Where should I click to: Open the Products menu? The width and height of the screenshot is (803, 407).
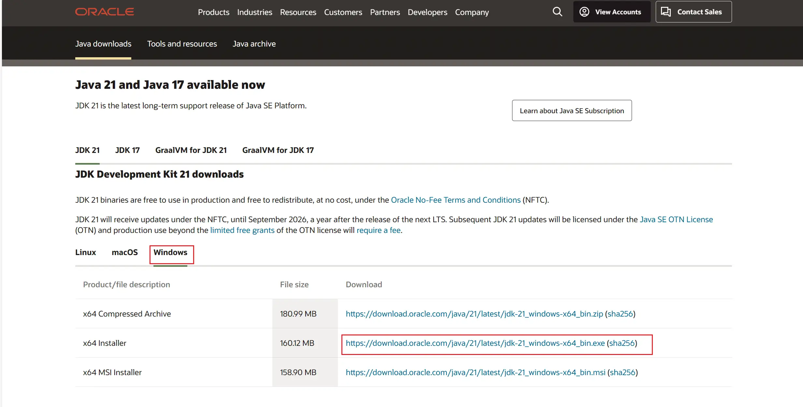click(213, 12)
